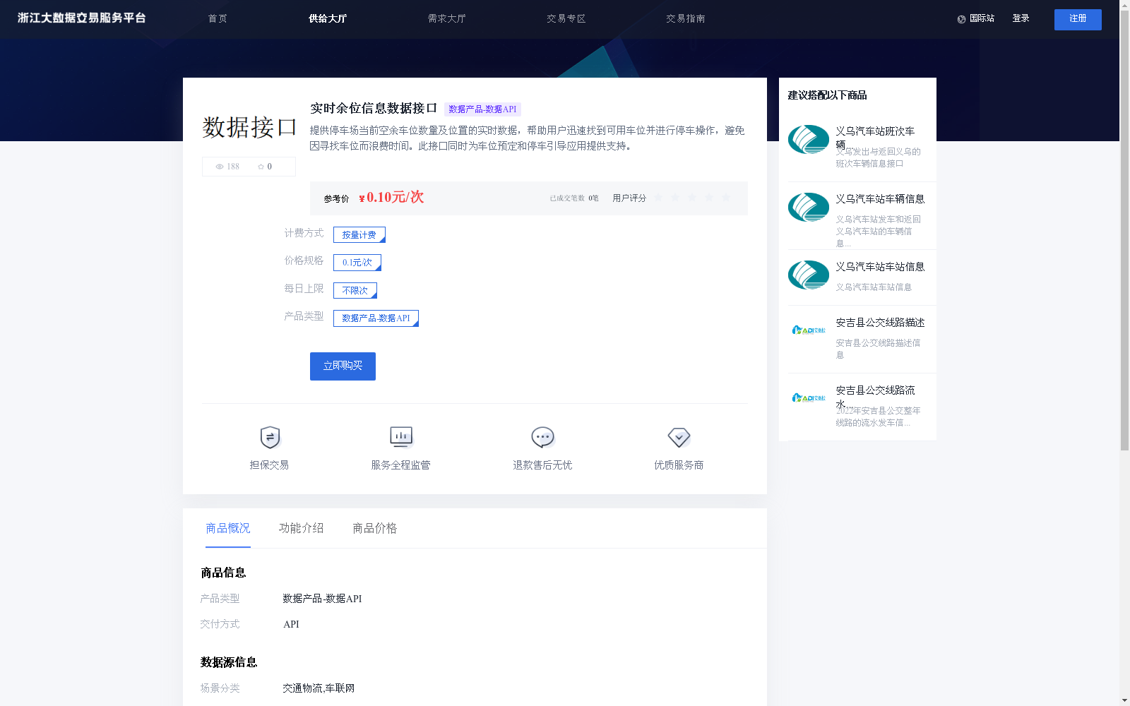Rate with the fifth user rating star

726,198
